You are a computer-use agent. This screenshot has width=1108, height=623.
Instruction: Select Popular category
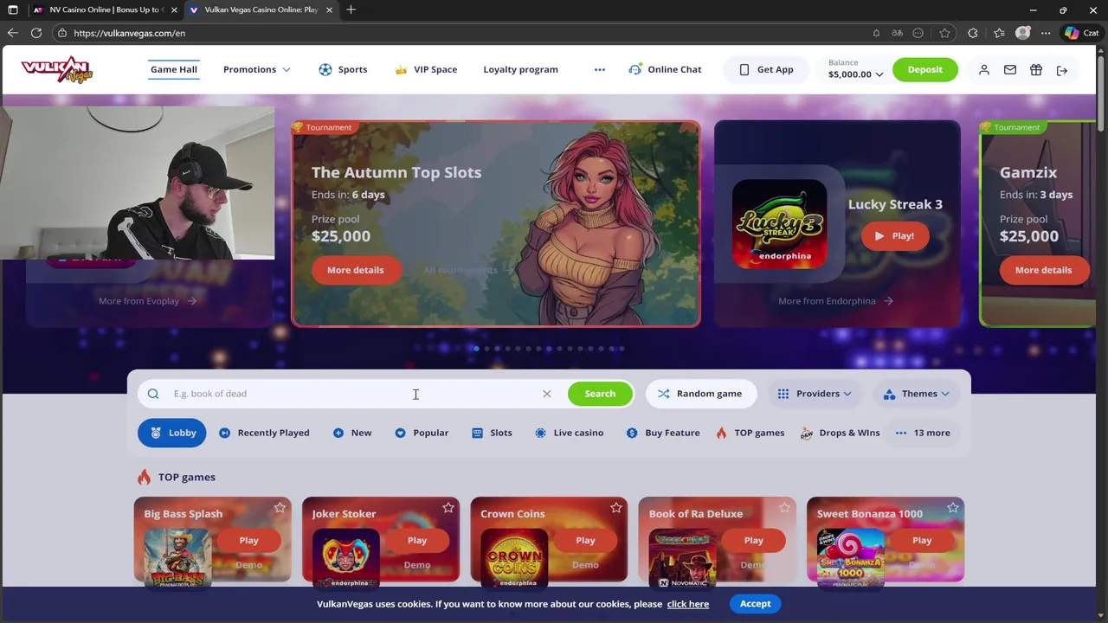[422, 433]
